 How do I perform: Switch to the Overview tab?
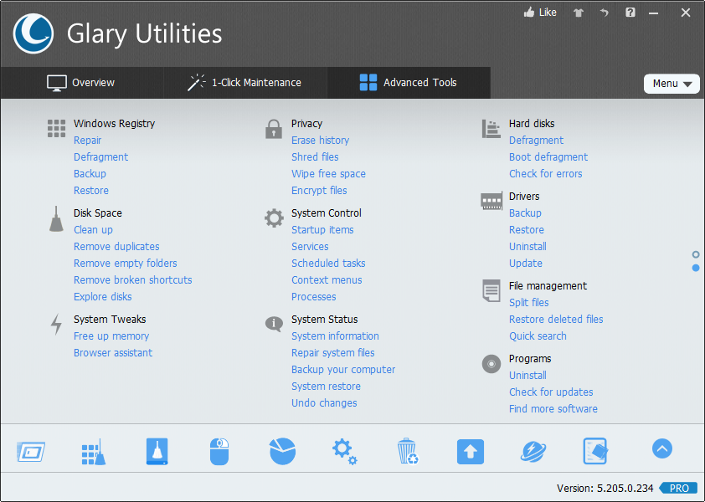[81, 83]
